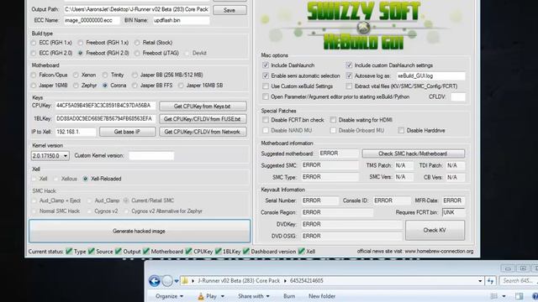Click Burn in Explorer toolbar
The image size is (538, 302).
click(x=289, y=296)
